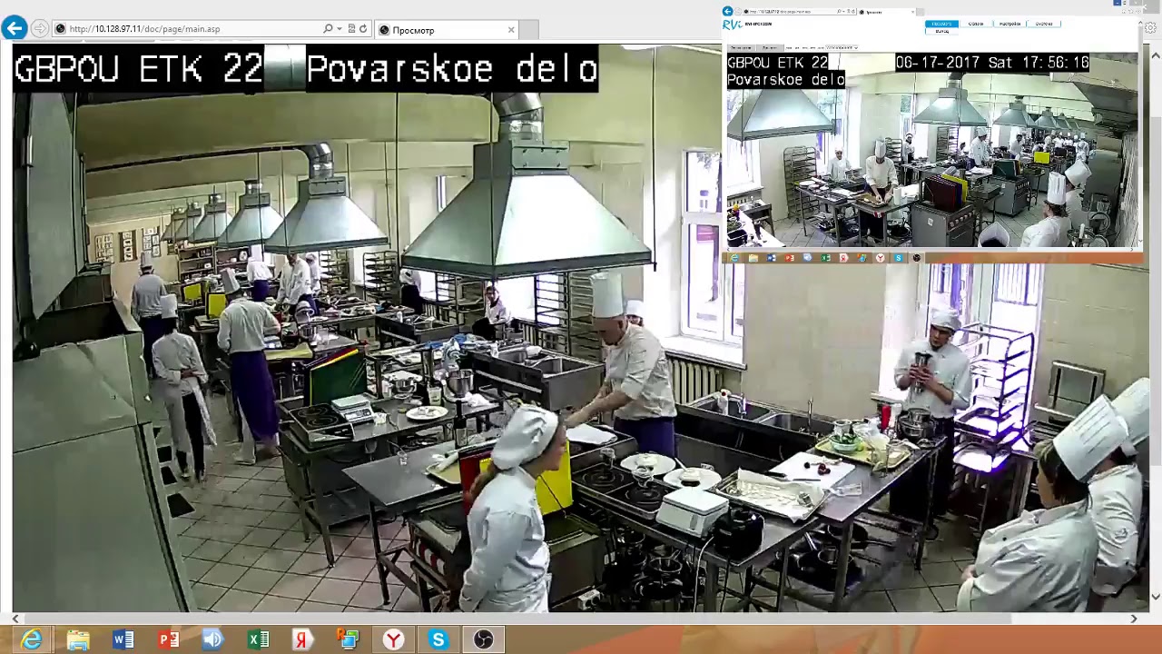
Task: Open OBS Studio from the taskbar
Action: pyautogui.click(x=483, y=640)
